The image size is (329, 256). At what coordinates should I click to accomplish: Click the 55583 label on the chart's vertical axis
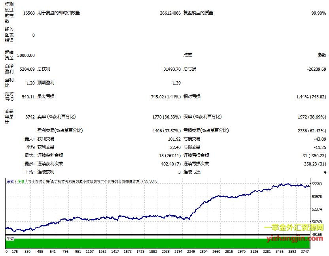318,184
